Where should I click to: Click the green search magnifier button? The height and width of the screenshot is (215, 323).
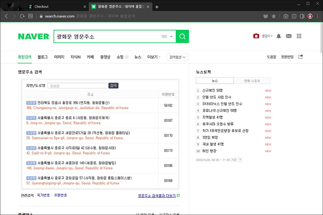[182, 36]
